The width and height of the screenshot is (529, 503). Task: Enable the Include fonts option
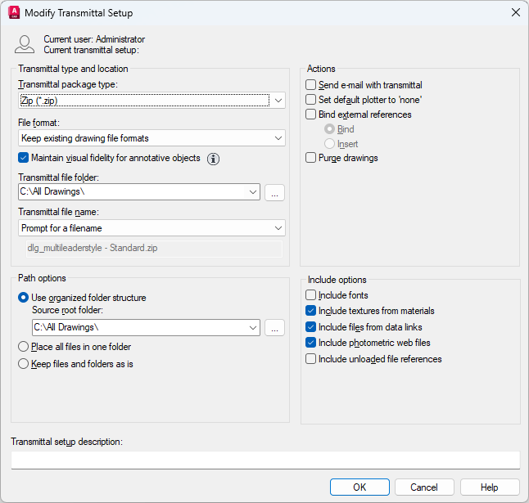[x=311, y=295]
